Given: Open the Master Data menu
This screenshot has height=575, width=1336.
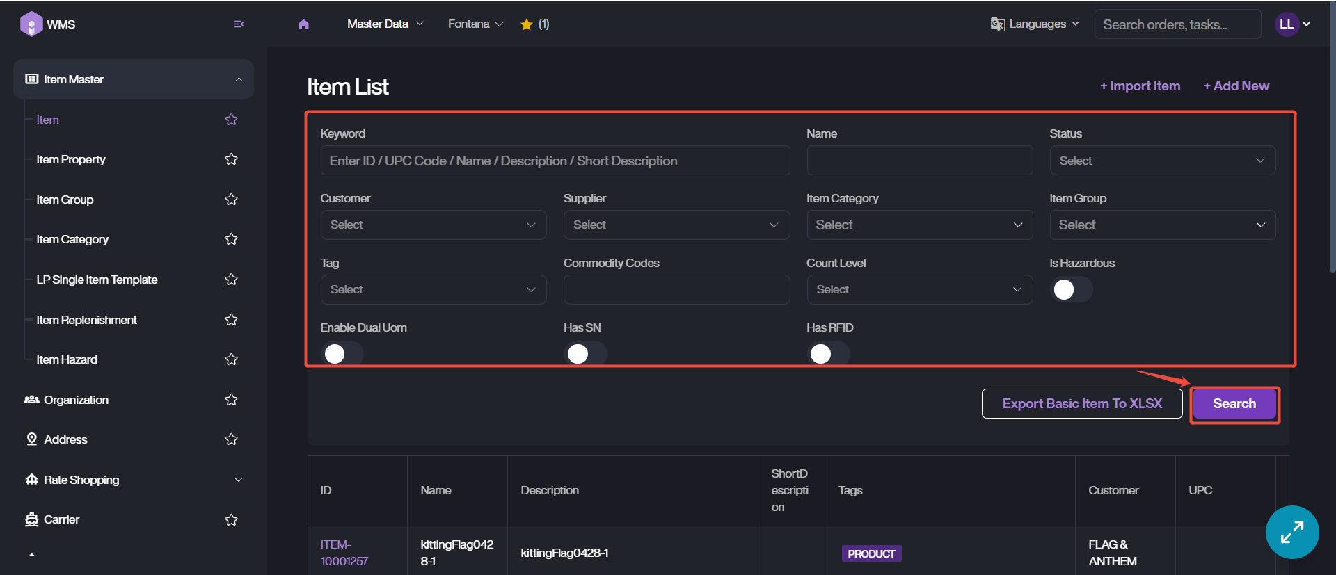Looking at the screenshot, I should pyautogui.click(x=385, y=24).
